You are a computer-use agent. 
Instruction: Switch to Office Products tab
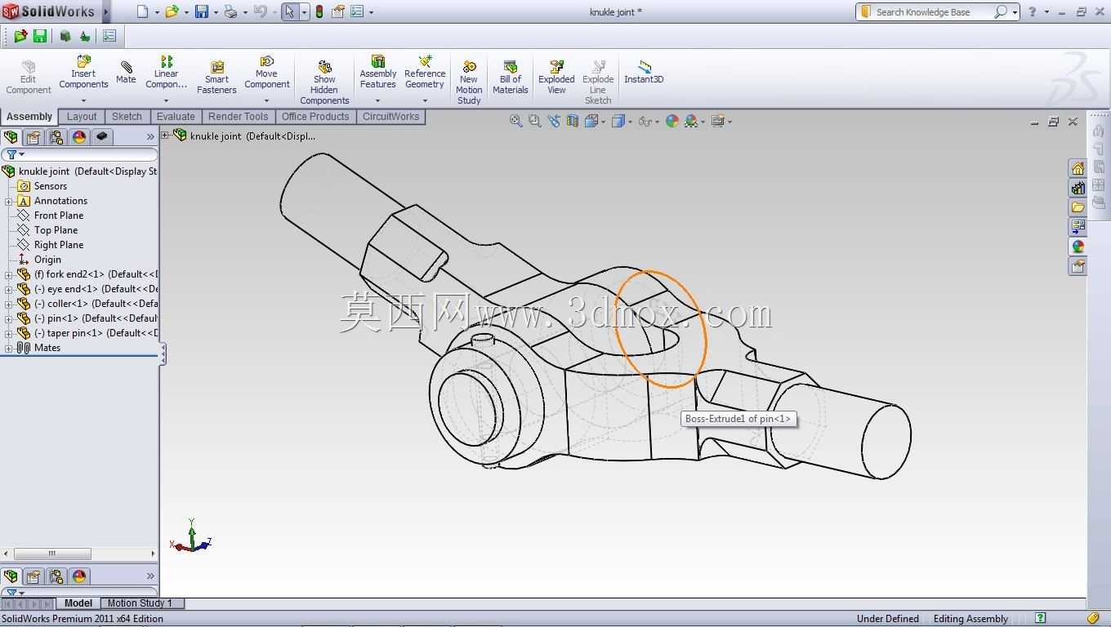coord(315,117)
